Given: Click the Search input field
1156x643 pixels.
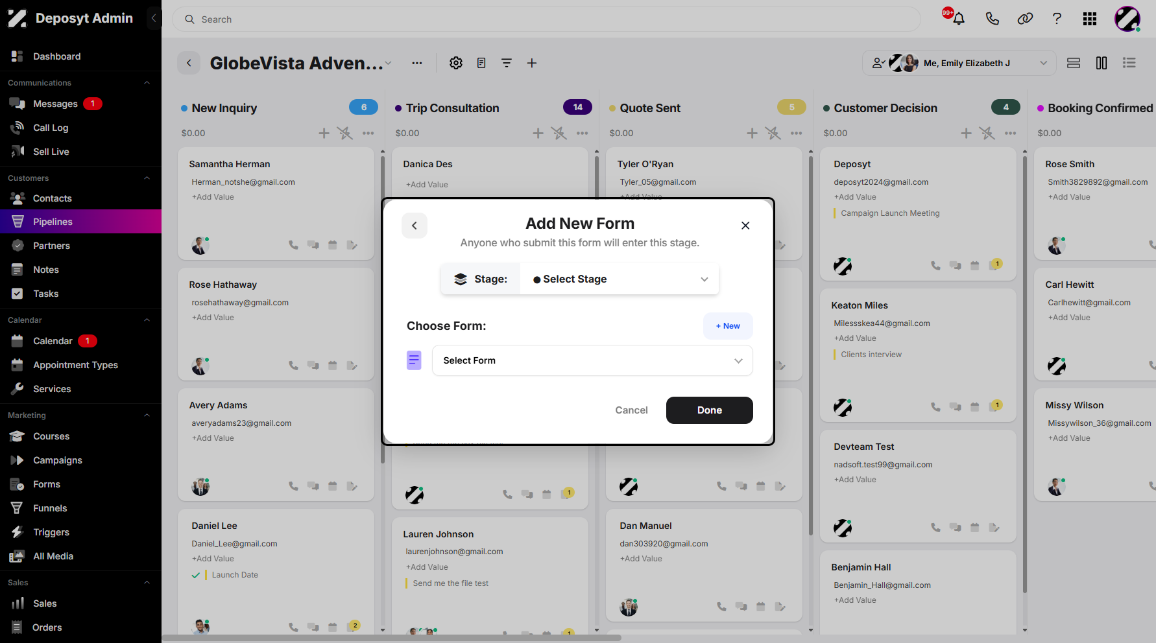Looking at the screenshot, I should (546, 19).
